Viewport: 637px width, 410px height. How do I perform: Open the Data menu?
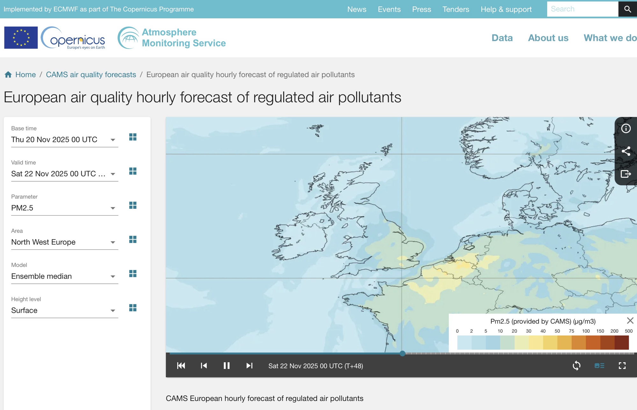coord(502,38)
